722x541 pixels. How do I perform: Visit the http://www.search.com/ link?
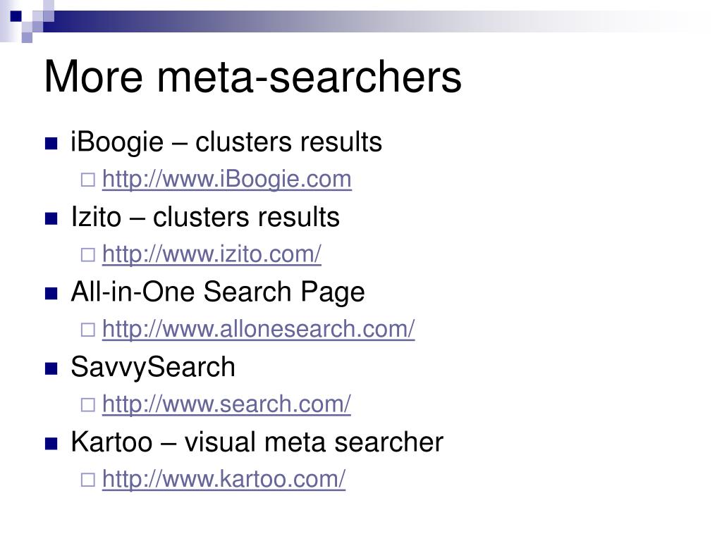226,404
